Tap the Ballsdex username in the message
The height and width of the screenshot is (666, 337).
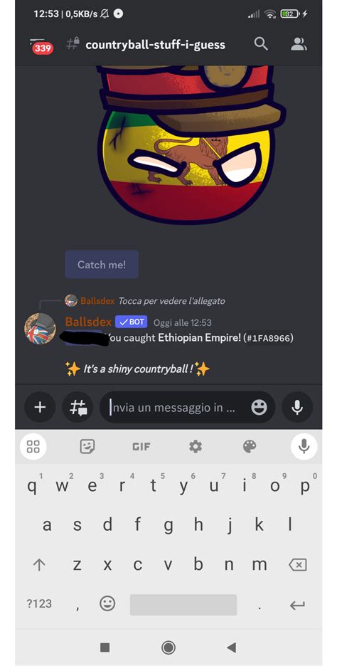click(x=88, y=322)
